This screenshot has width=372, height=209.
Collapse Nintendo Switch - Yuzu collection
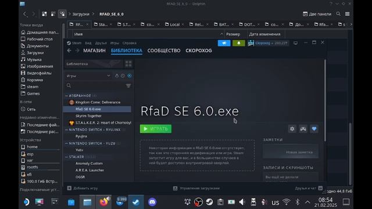[x=66, y=143]
